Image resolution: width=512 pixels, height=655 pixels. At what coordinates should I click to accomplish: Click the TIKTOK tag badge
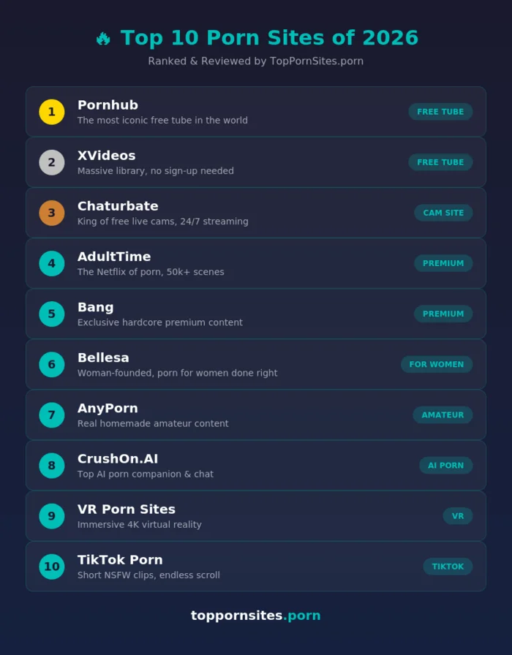pyautogui.click(x=448, y=567)
